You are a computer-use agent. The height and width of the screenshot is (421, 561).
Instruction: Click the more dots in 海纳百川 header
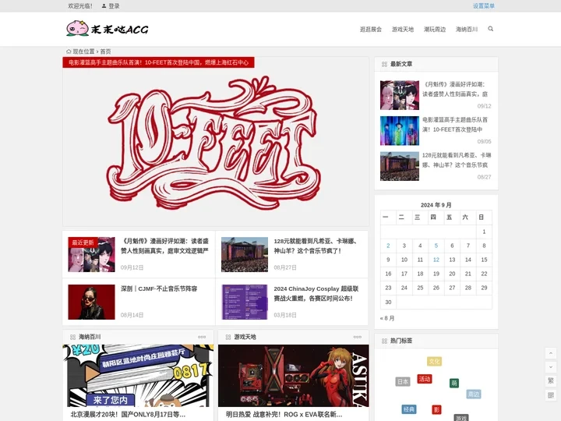coord(202,337)
